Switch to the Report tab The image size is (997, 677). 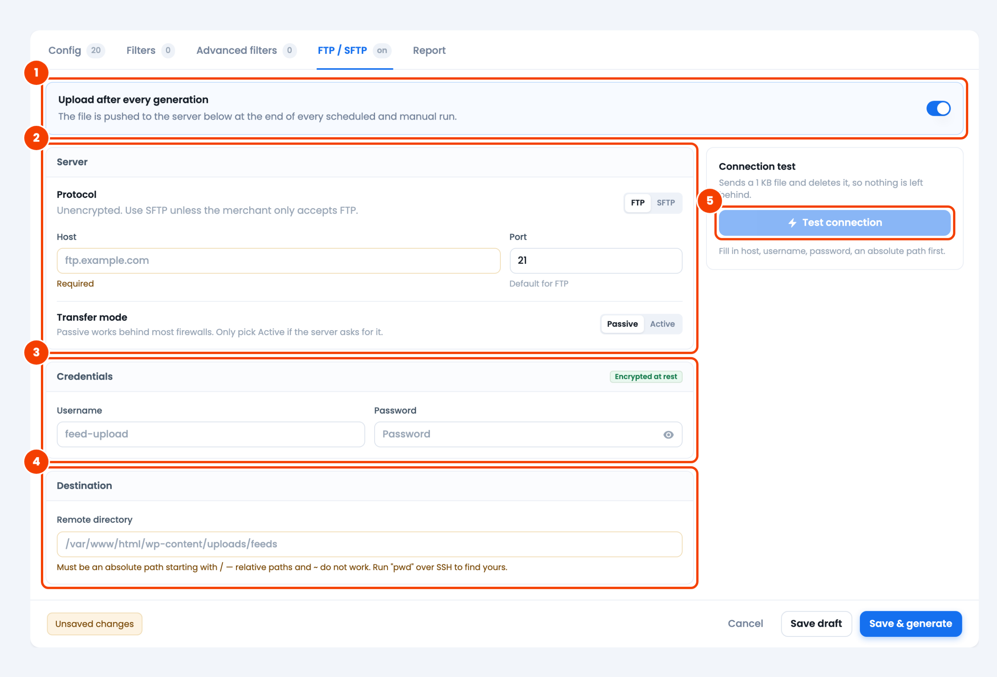(x=429, y=51)
